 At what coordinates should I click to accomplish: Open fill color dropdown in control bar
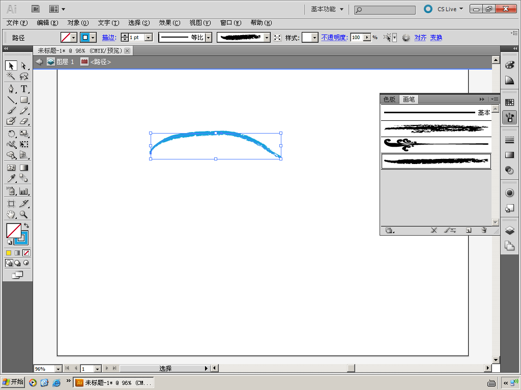pos(74,38)
